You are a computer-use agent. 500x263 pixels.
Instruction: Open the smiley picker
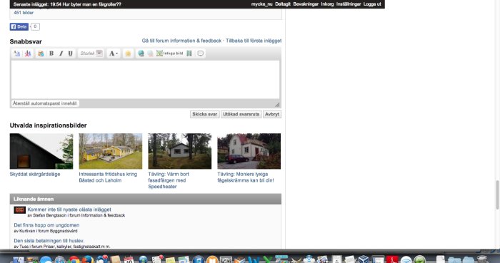point(128,53)
